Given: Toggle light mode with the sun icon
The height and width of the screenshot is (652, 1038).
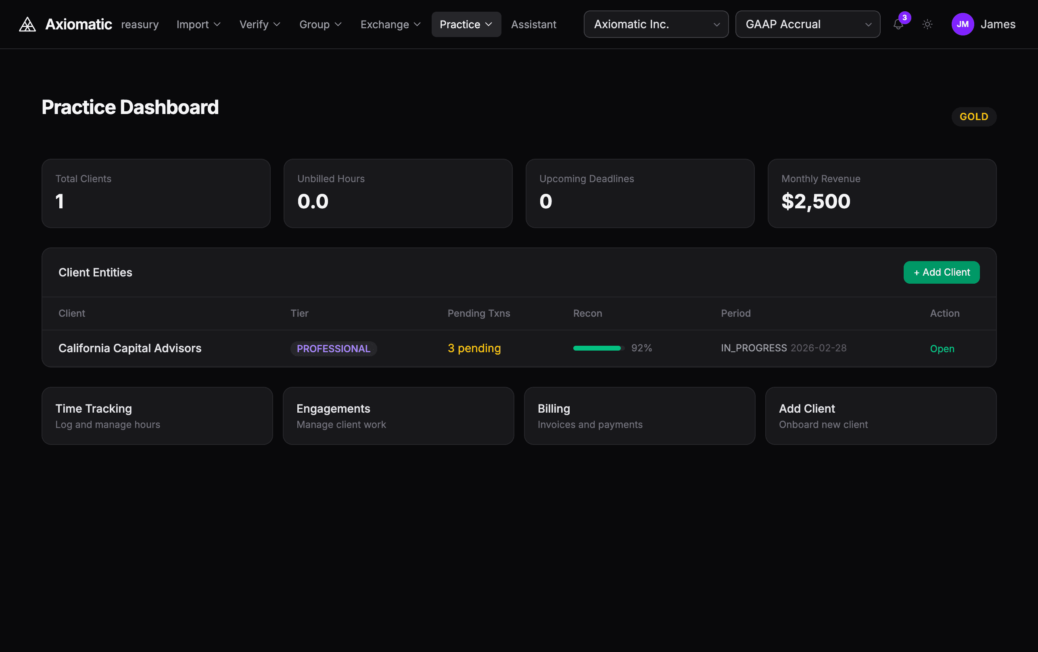Looking at the screenshot, I should [x=927, y=25].
